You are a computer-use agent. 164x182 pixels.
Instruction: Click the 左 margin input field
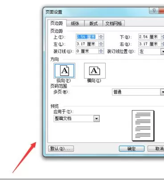pos(87,44)
